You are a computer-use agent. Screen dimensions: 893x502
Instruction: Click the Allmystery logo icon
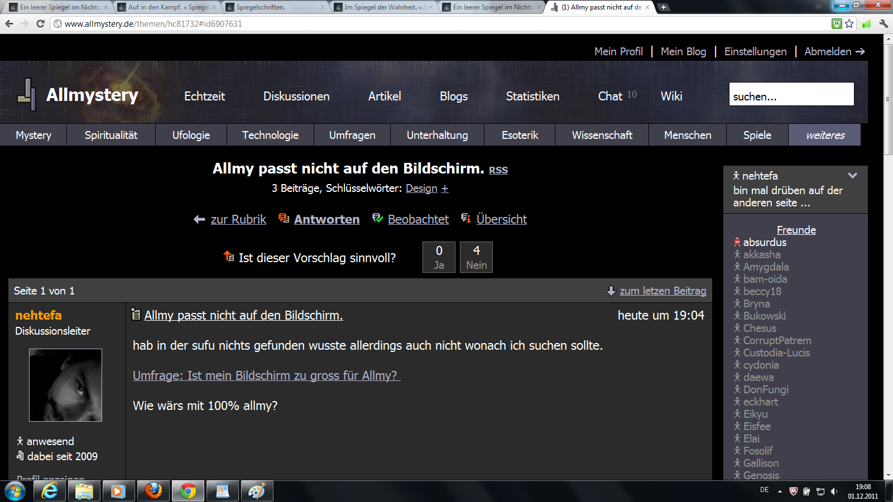26,94
